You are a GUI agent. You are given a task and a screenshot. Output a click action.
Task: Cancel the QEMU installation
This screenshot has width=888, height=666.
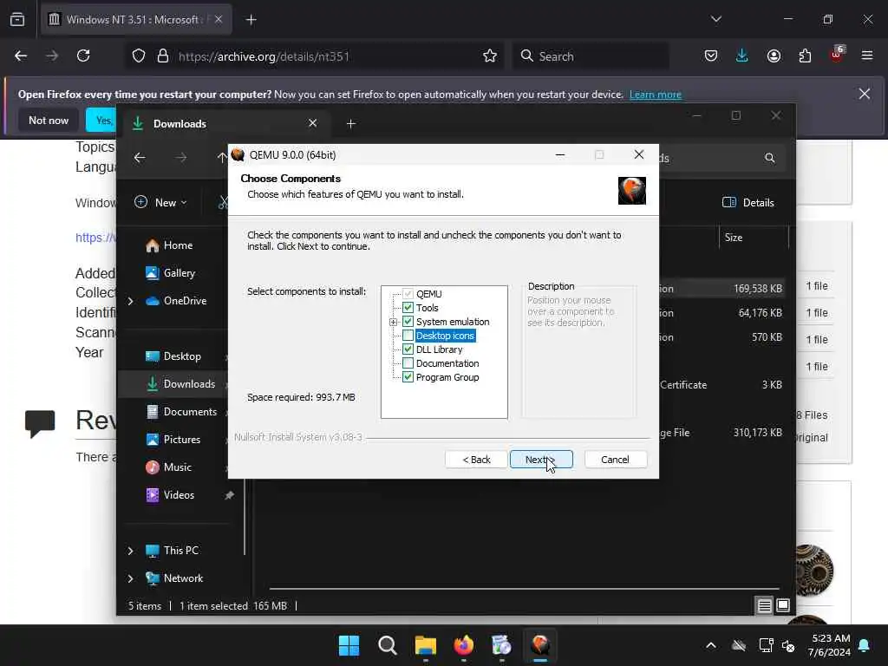coord(615,460)
